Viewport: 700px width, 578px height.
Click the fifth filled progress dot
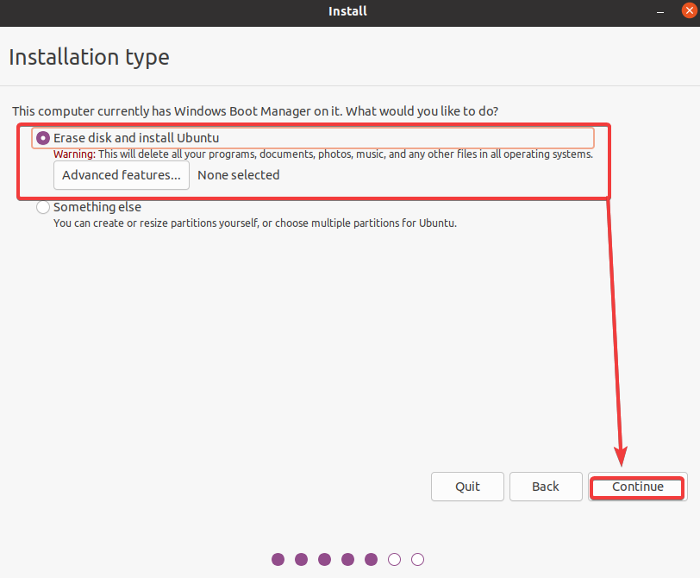371,559
